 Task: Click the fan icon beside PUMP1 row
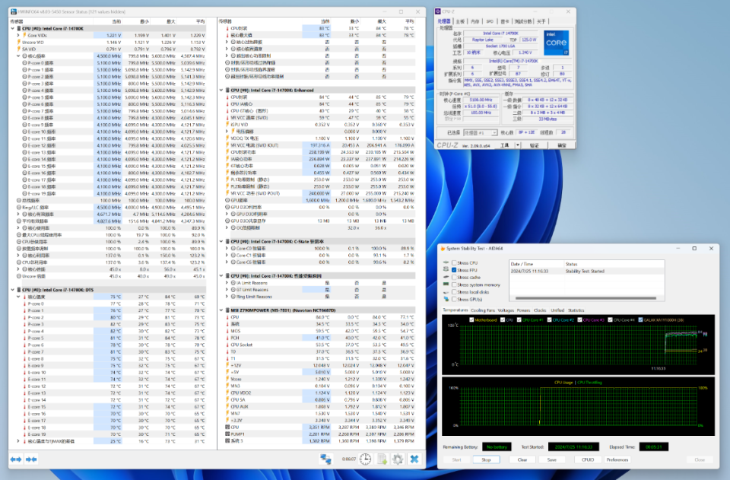(x=227, y=434)
